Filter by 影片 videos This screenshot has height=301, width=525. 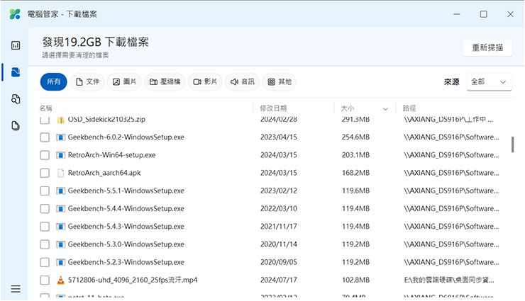[205, 82]
